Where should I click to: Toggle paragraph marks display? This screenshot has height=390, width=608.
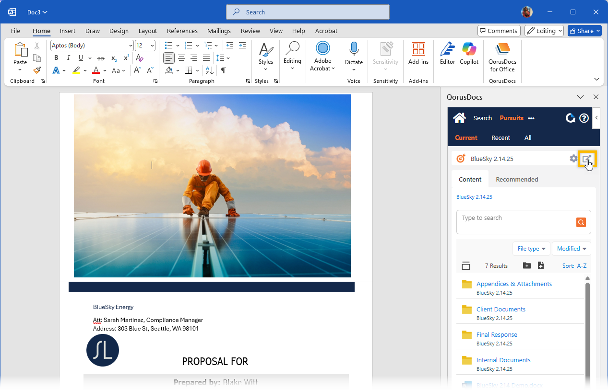[x=223, y=70]
